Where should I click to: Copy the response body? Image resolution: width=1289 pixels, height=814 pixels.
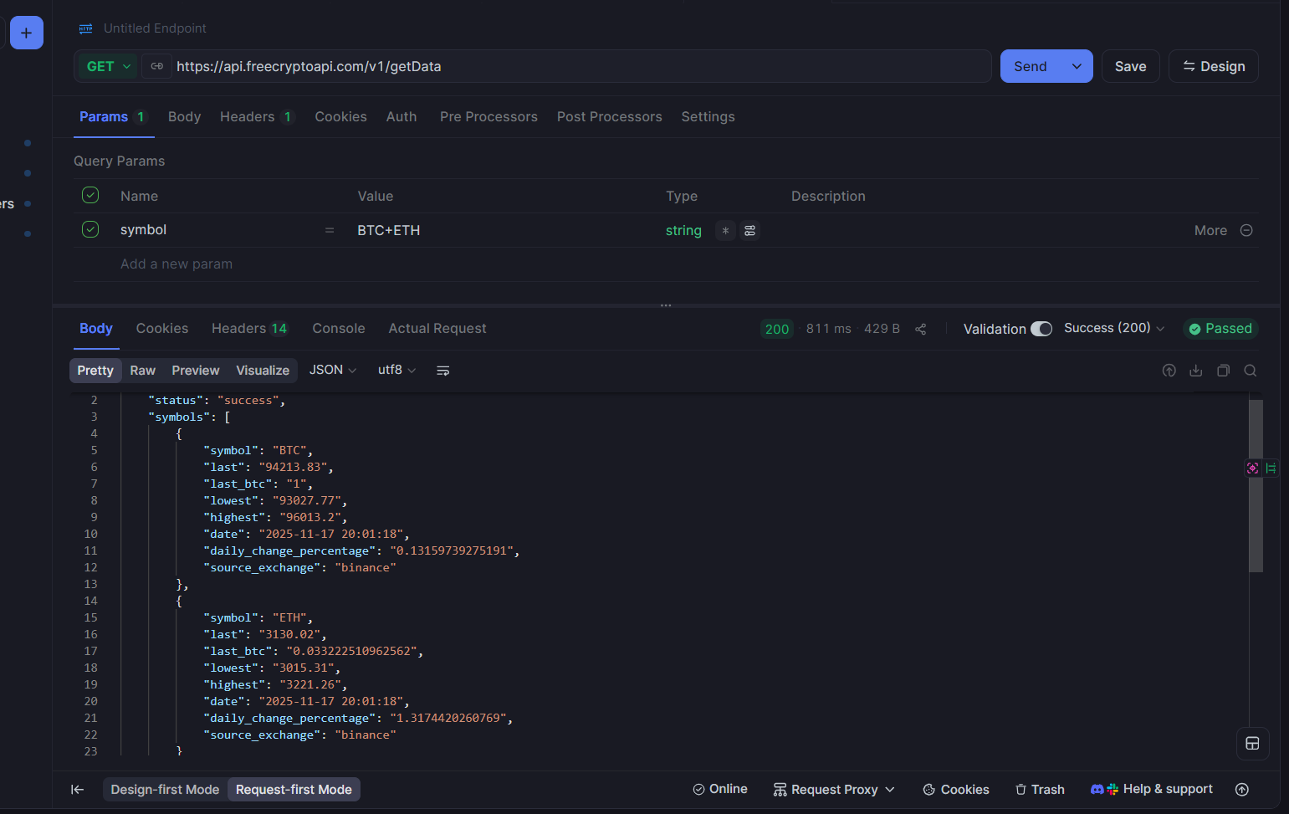click(1223, 370)
